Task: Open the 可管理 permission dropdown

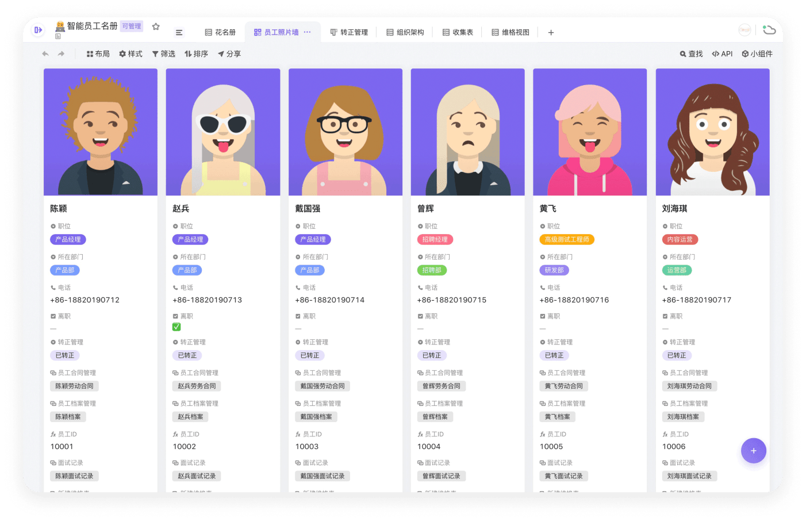Action: (132, 26)
